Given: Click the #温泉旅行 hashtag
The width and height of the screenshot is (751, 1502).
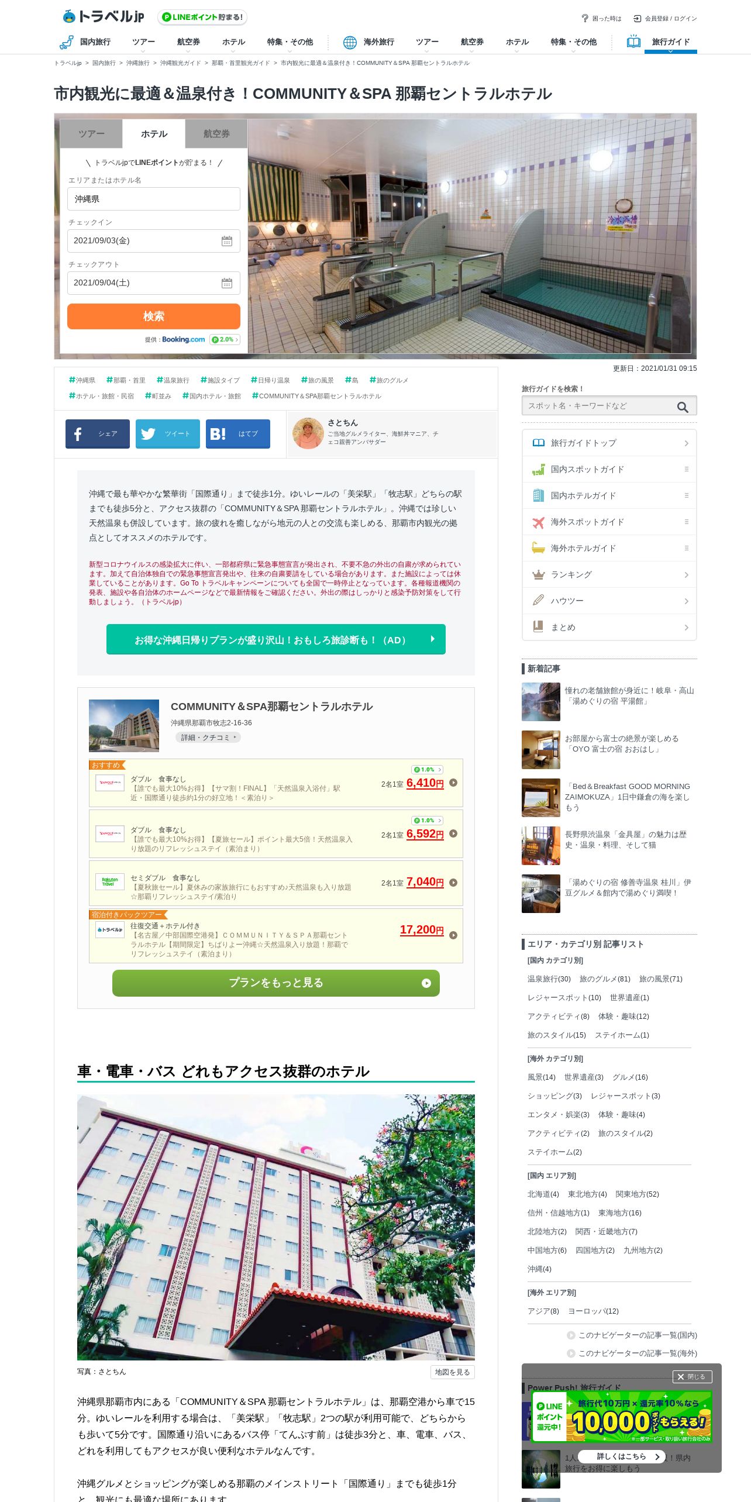Looking at the screenshot, I should (x=173, y=380).
